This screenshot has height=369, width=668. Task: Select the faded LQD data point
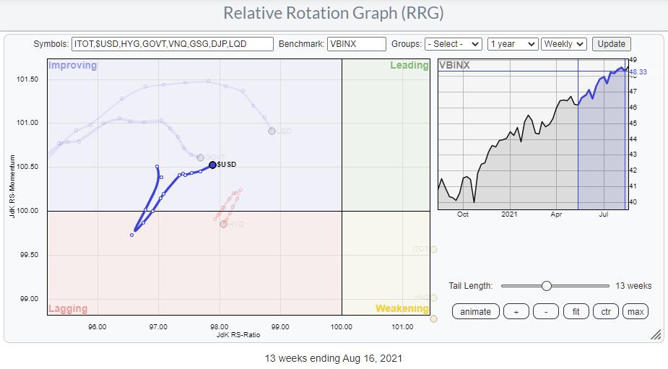(272, 131)
